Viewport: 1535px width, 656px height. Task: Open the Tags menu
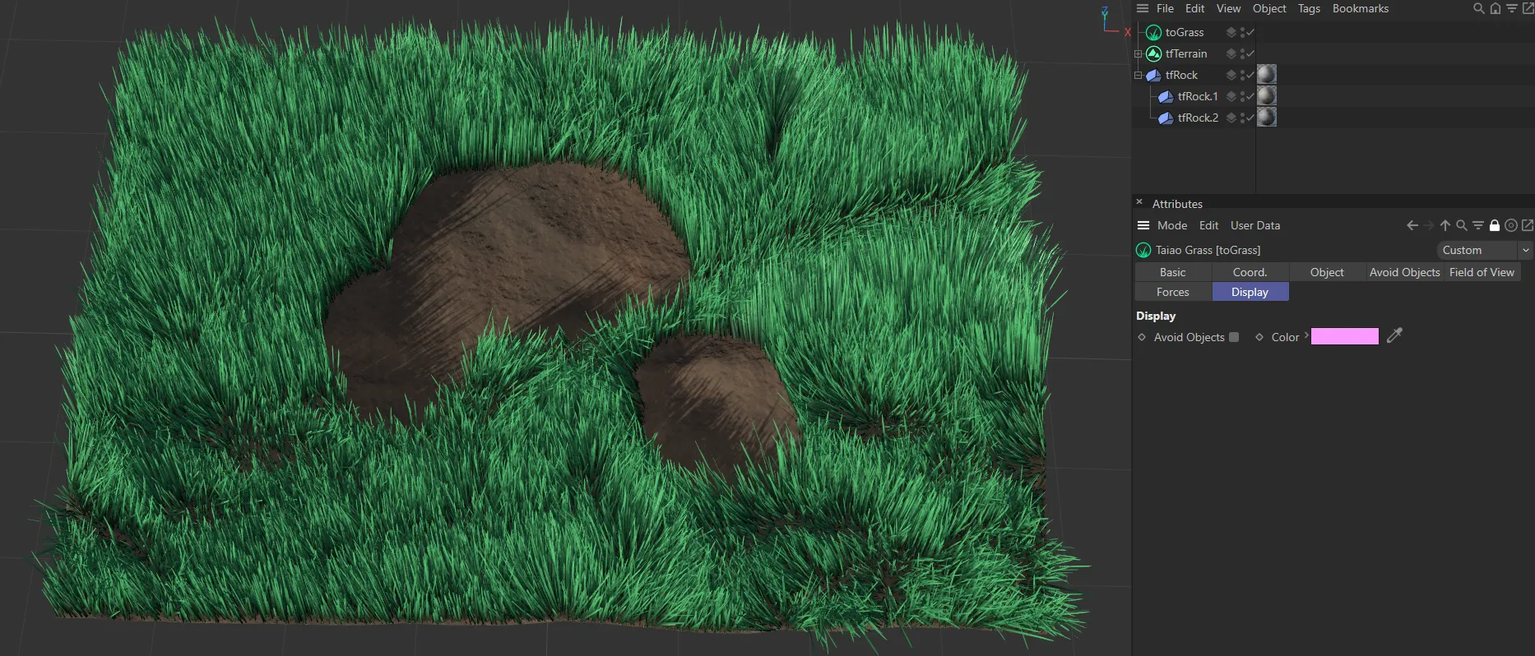(1309, 9)
